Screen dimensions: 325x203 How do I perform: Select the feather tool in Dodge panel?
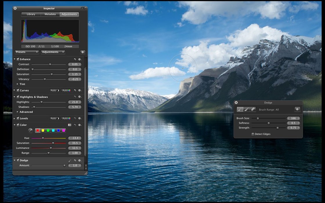click(x=246, y=109)
